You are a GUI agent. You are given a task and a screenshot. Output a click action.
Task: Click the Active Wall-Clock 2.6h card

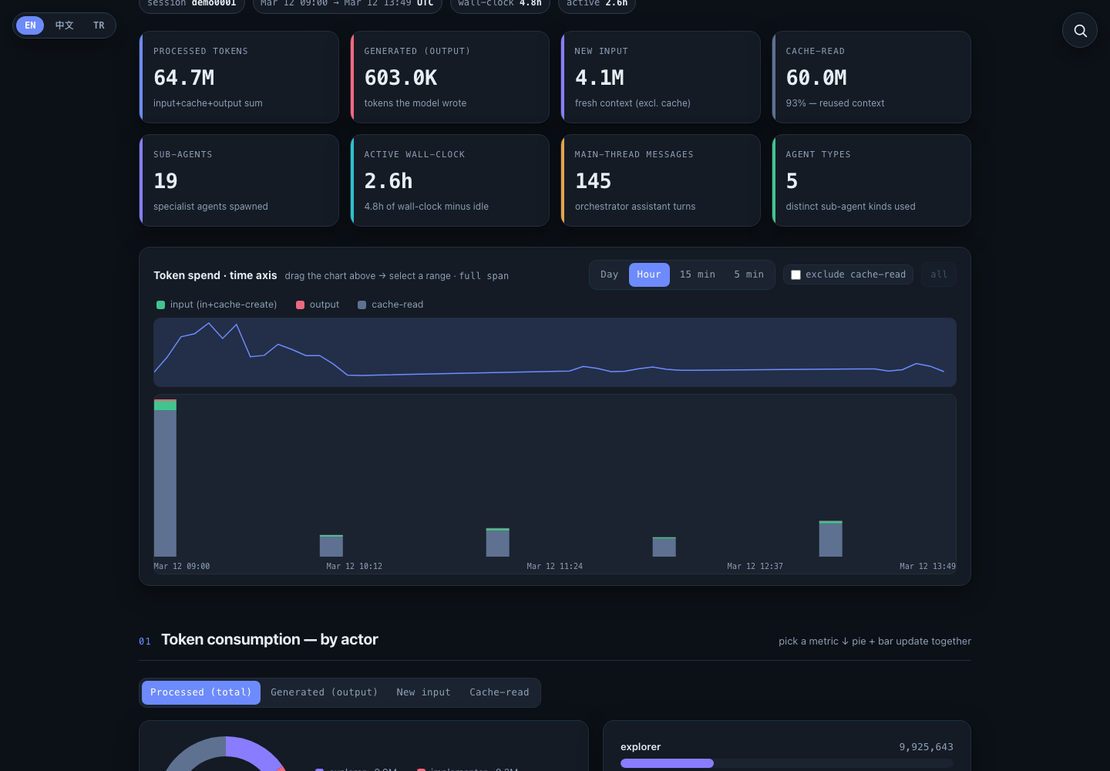pos(449,180)
